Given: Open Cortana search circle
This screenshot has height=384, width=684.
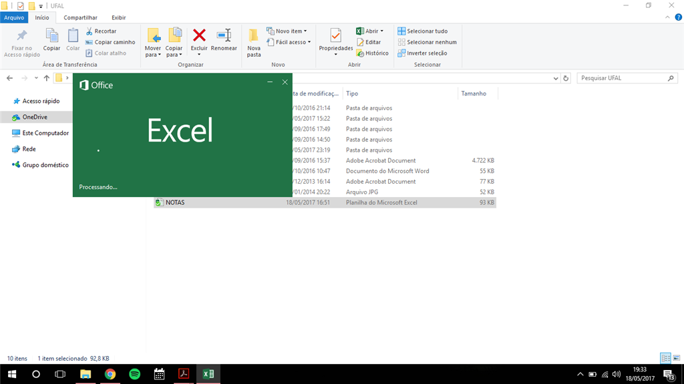Looking at the screenshot, I should coord(36,374).
